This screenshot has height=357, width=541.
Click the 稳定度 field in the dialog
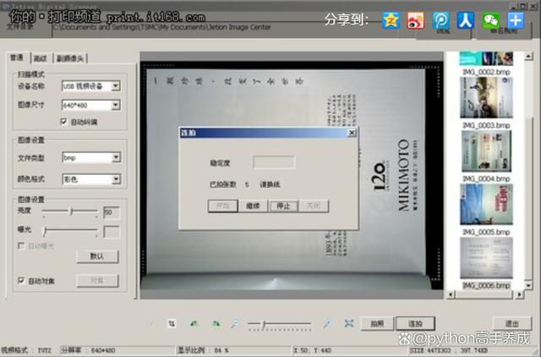274,162
